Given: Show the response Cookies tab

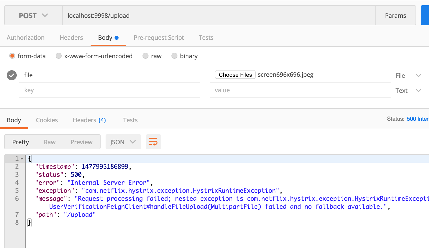Looking at the screenshot, I should point(47,120).
